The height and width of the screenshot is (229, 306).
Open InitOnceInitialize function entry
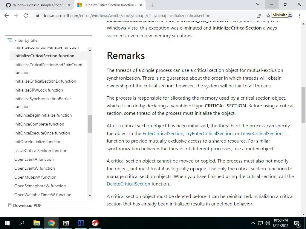point(38,142)
